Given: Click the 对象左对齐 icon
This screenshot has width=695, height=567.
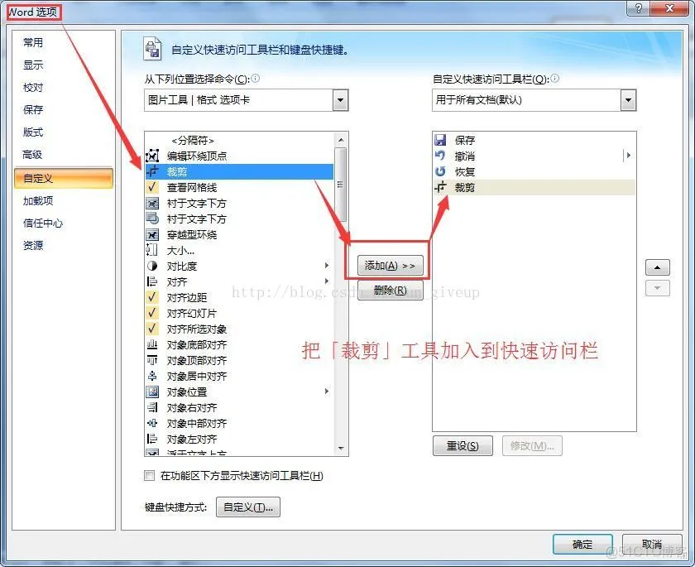Looking at the screenshot, I should point(152,440).
